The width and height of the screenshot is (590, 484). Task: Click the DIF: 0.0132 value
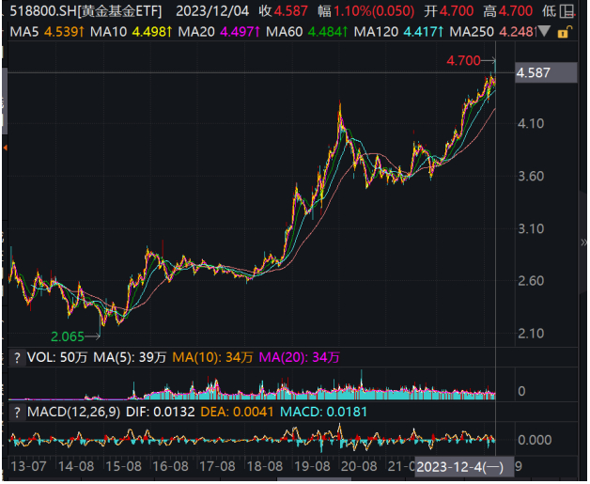(161, 413)
